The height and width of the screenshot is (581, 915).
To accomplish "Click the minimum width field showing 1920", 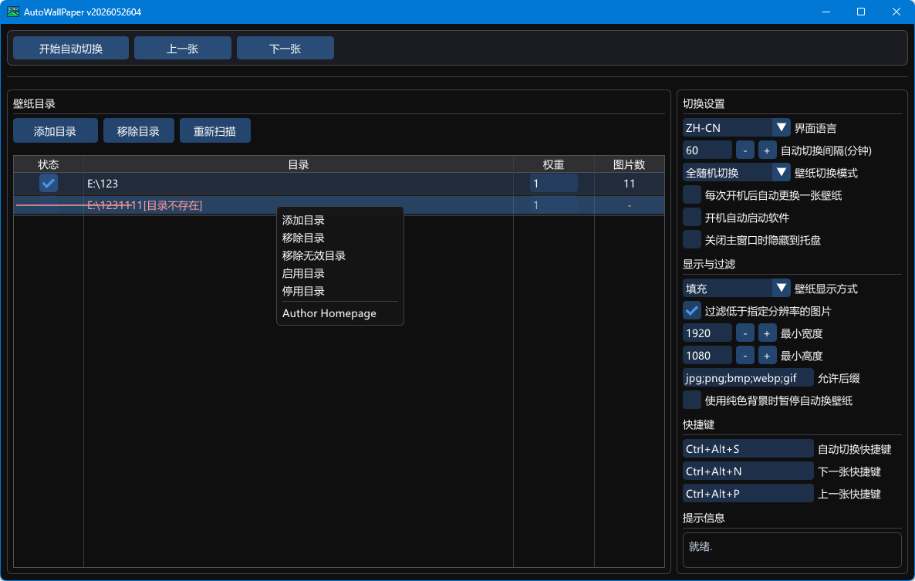I will [x=707, y=333].
